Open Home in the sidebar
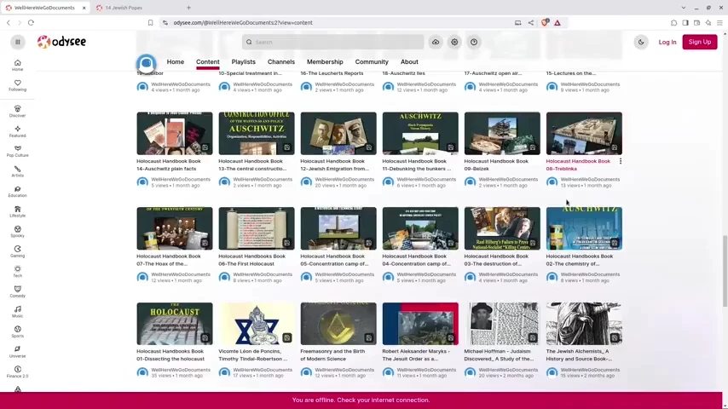The height and width of the screenshot is (409, 728). pyautogui.click(x=18, y=66)
